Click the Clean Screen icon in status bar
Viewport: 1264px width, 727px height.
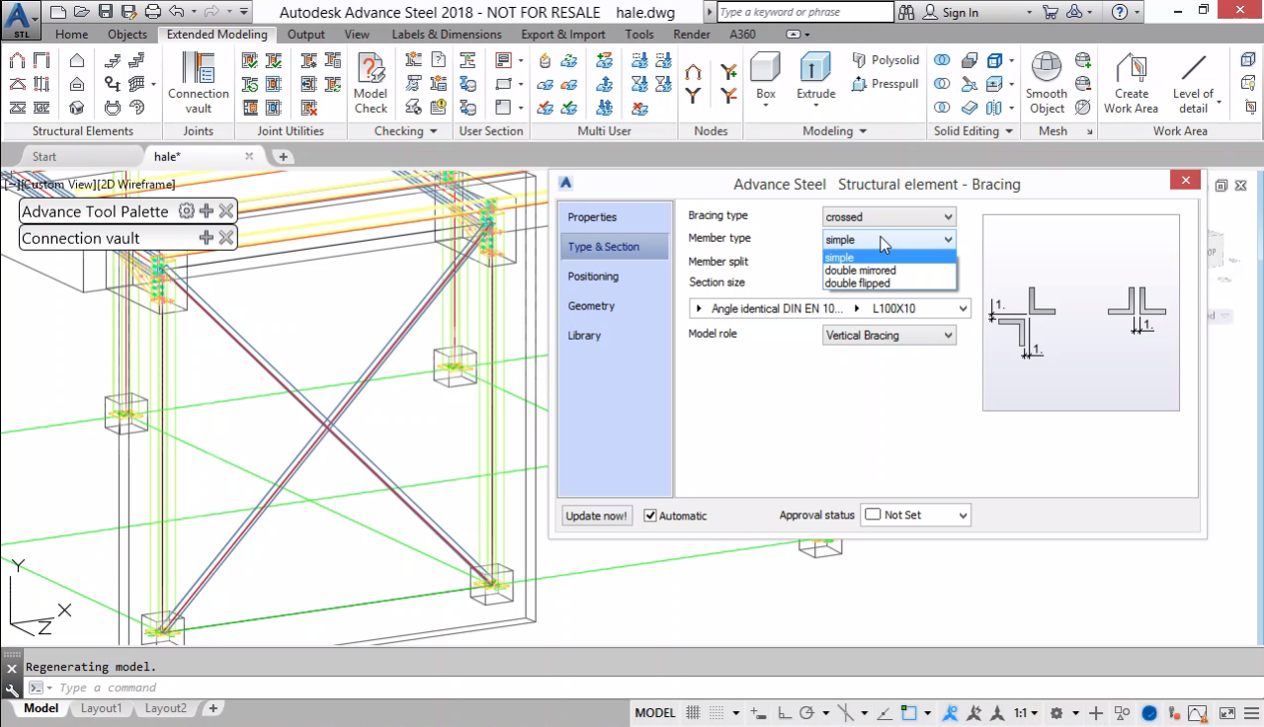[x=1226, y=712]
